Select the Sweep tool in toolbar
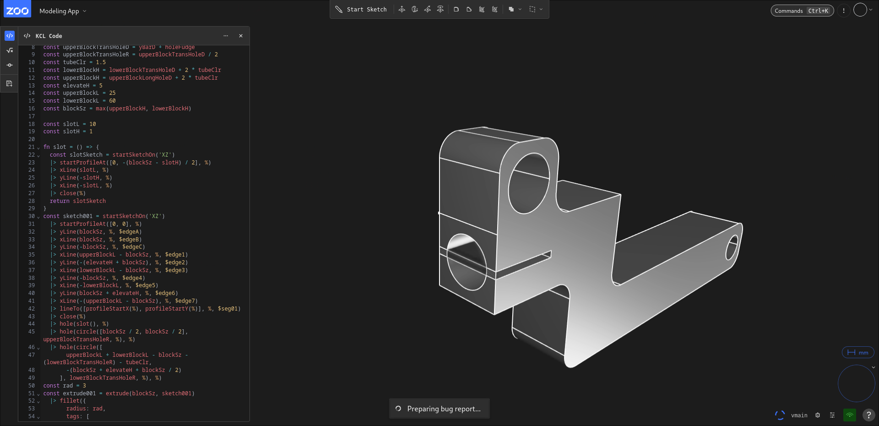This screenshot has height=426, width=879. [427, 9]
